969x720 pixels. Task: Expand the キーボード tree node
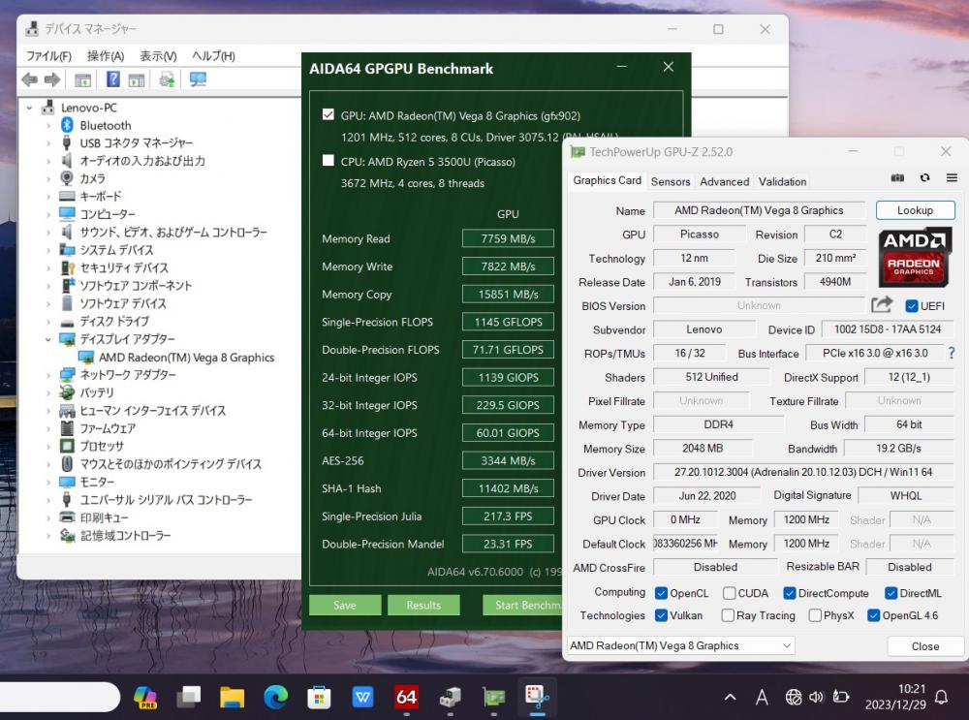click(48, 197)
